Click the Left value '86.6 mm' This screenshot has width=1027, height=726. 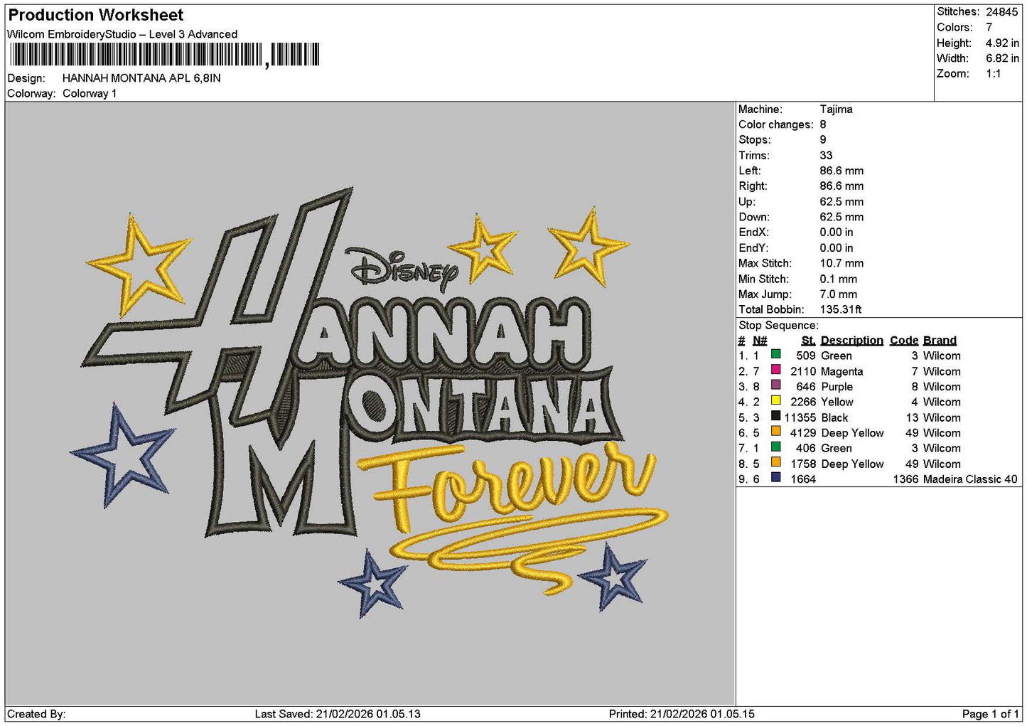coord(842,171)
